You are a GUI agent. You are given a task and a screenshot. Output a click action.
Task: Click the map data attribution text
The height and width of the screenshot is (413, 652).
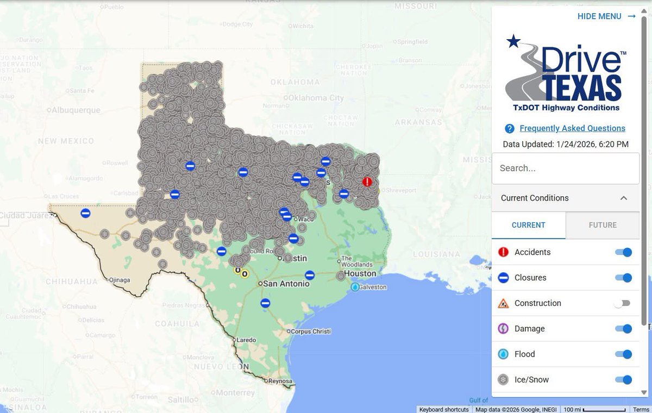pyautogui.click(x=516, y=409)
